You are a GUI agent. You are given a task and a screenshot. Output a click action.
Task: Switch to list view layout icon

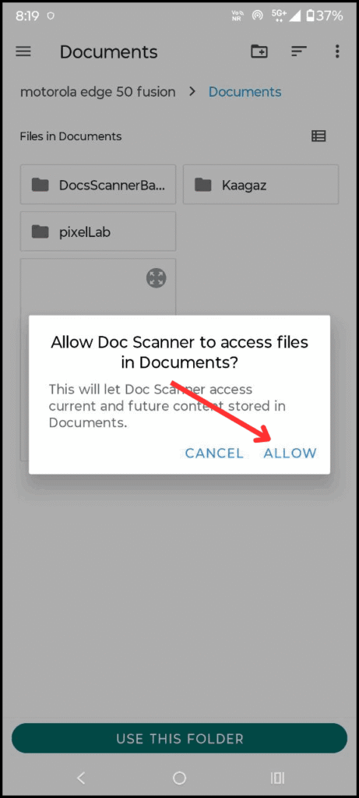319,136
